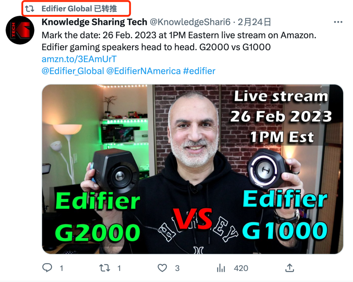Open the three-dot more options menu
Image resolution: width=353 pixels, height=282 pixels.
tap(338, 22)
